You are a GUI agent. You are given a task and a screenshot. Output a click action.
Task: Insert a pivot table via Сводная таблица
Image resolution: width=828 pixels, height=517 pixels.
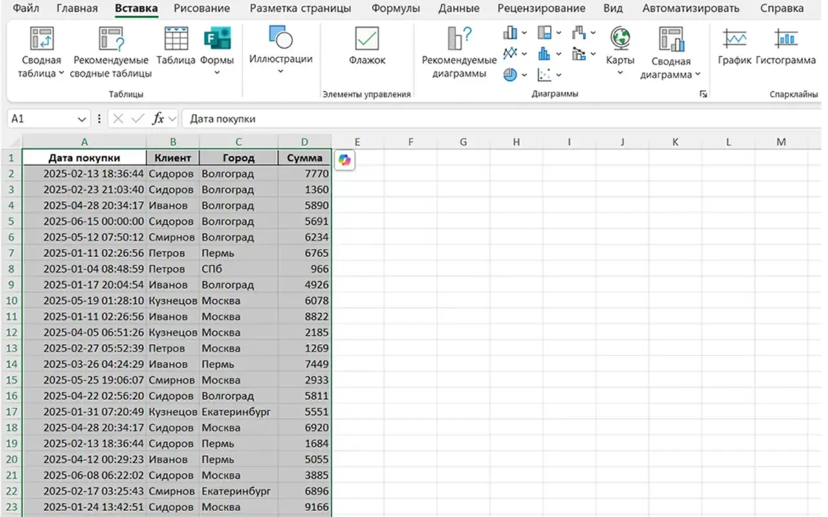[41, 40]
